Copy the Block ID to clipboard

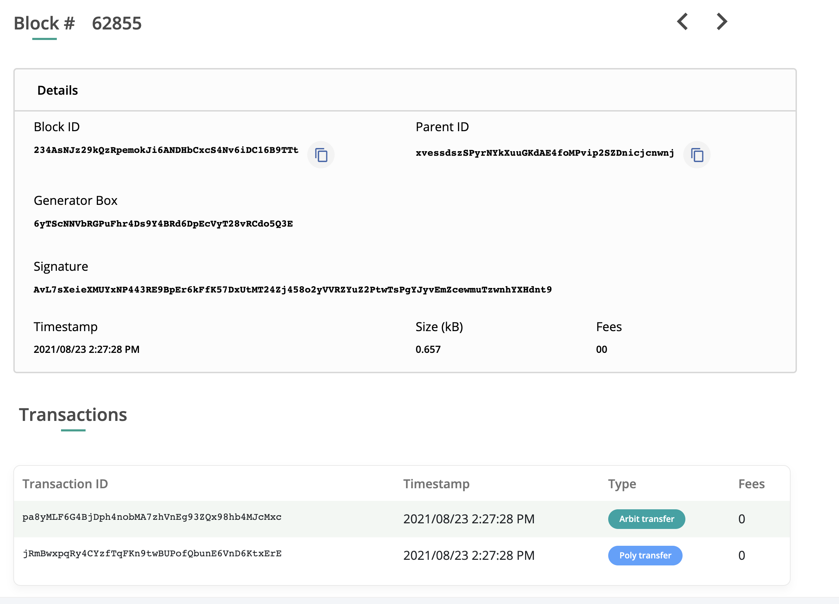click(x=321, y=155)
